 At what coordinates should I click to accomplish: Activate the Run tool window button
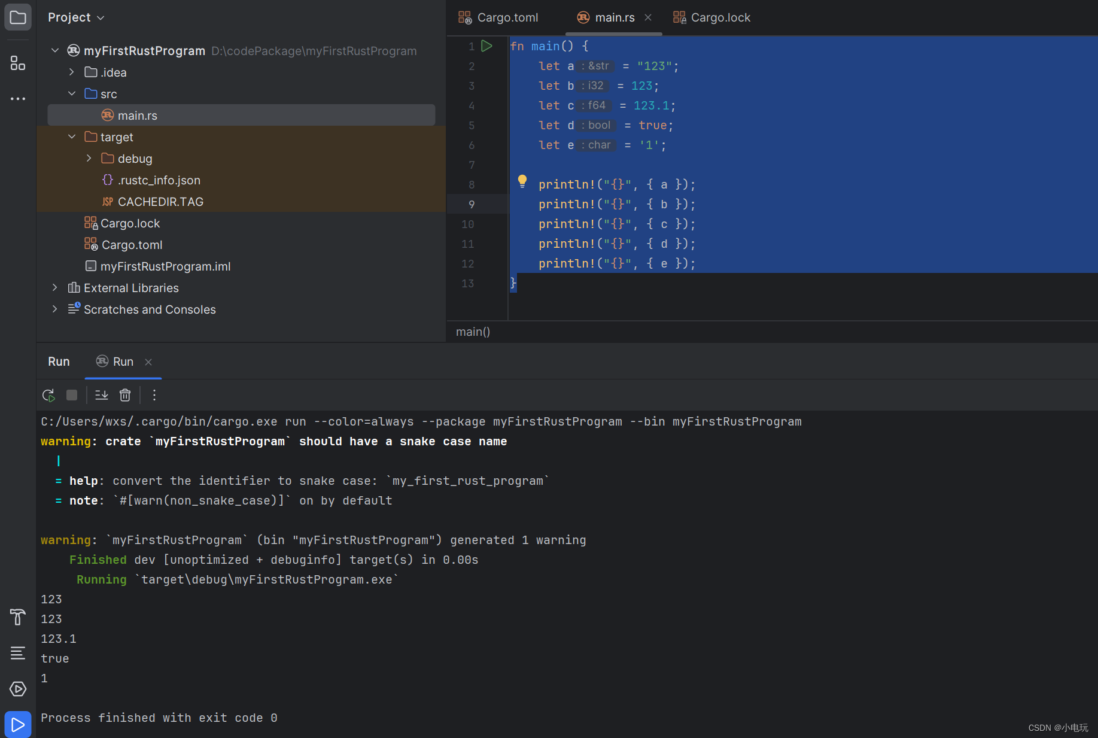coord(18,725)
